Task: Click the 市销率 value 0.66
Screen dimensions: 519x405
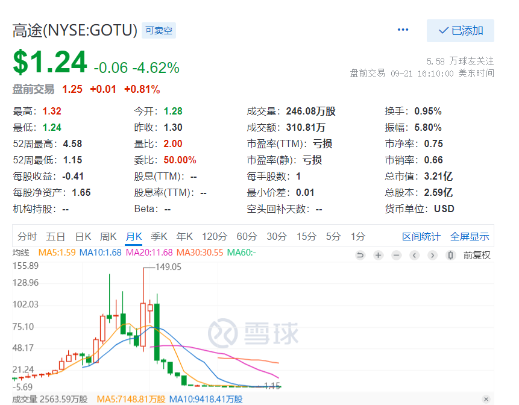Action: click(433, 160)
